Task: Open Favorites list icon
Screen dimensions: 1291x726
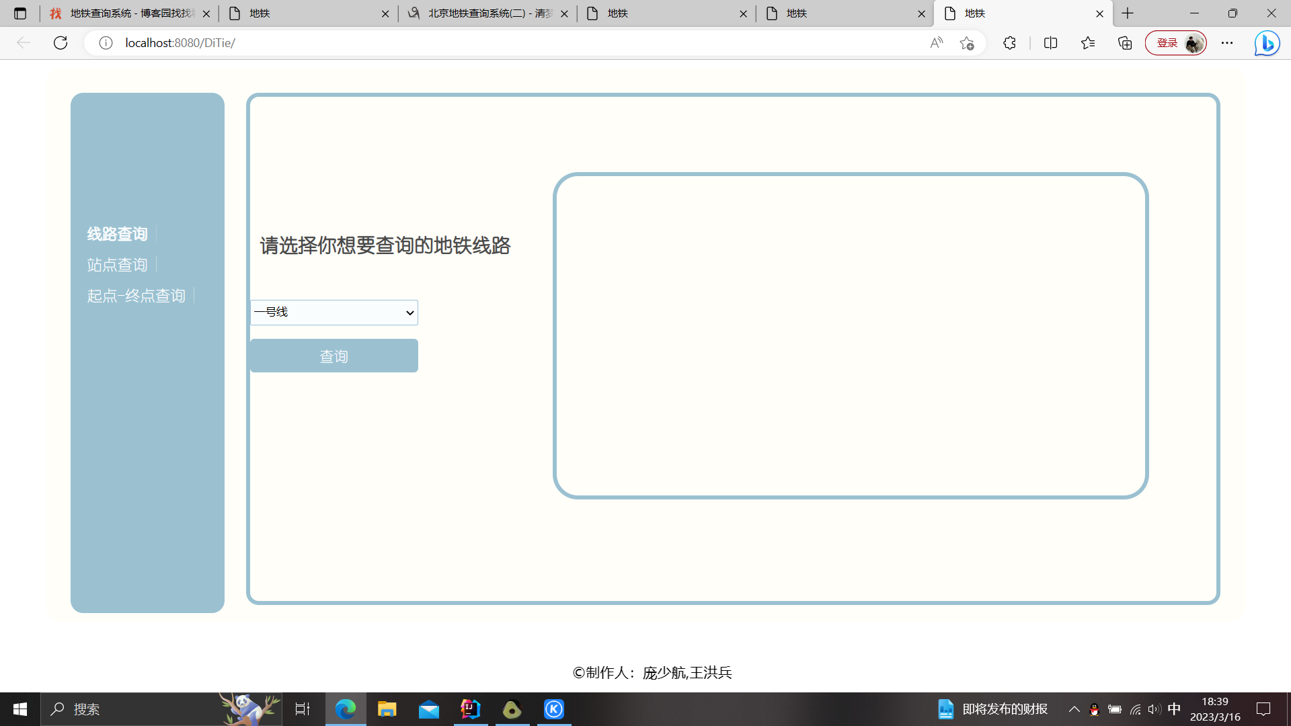Action: (x=1088, y=43)
